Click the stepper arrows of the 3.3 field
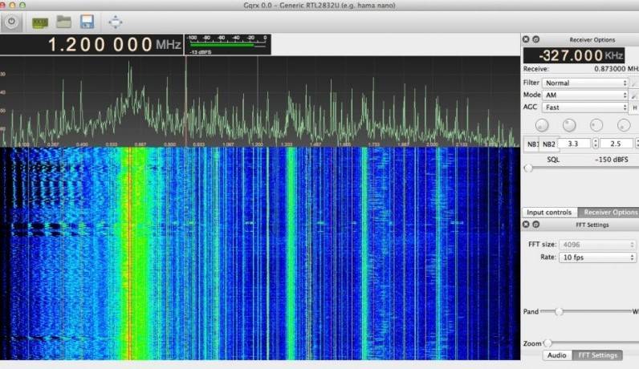The width and height of the screenshot is (639, 369). point(595,144)
